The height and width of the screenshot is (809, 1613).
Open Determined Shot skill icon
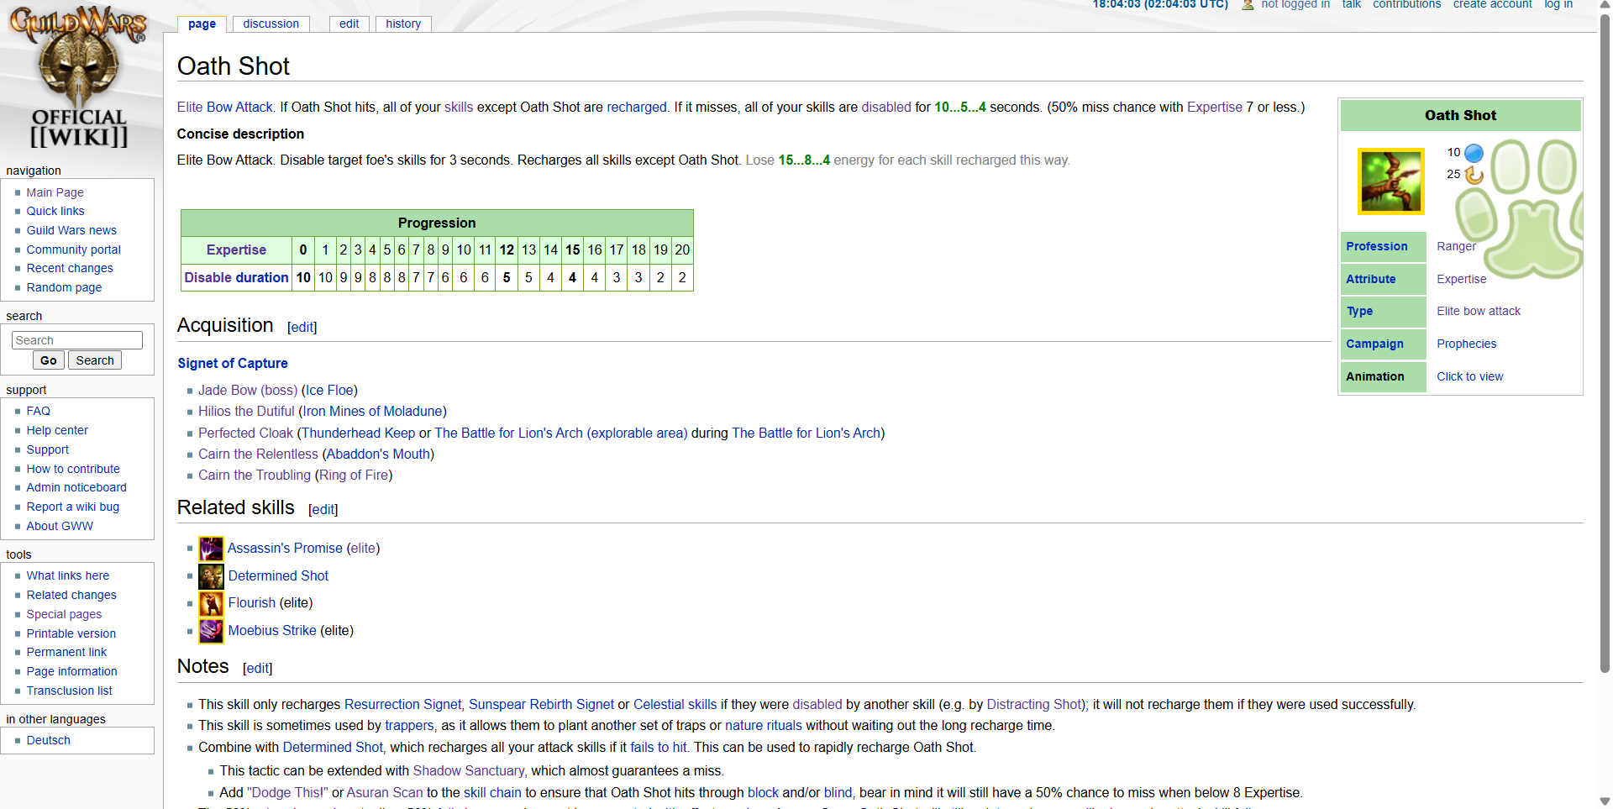point(211,576)
